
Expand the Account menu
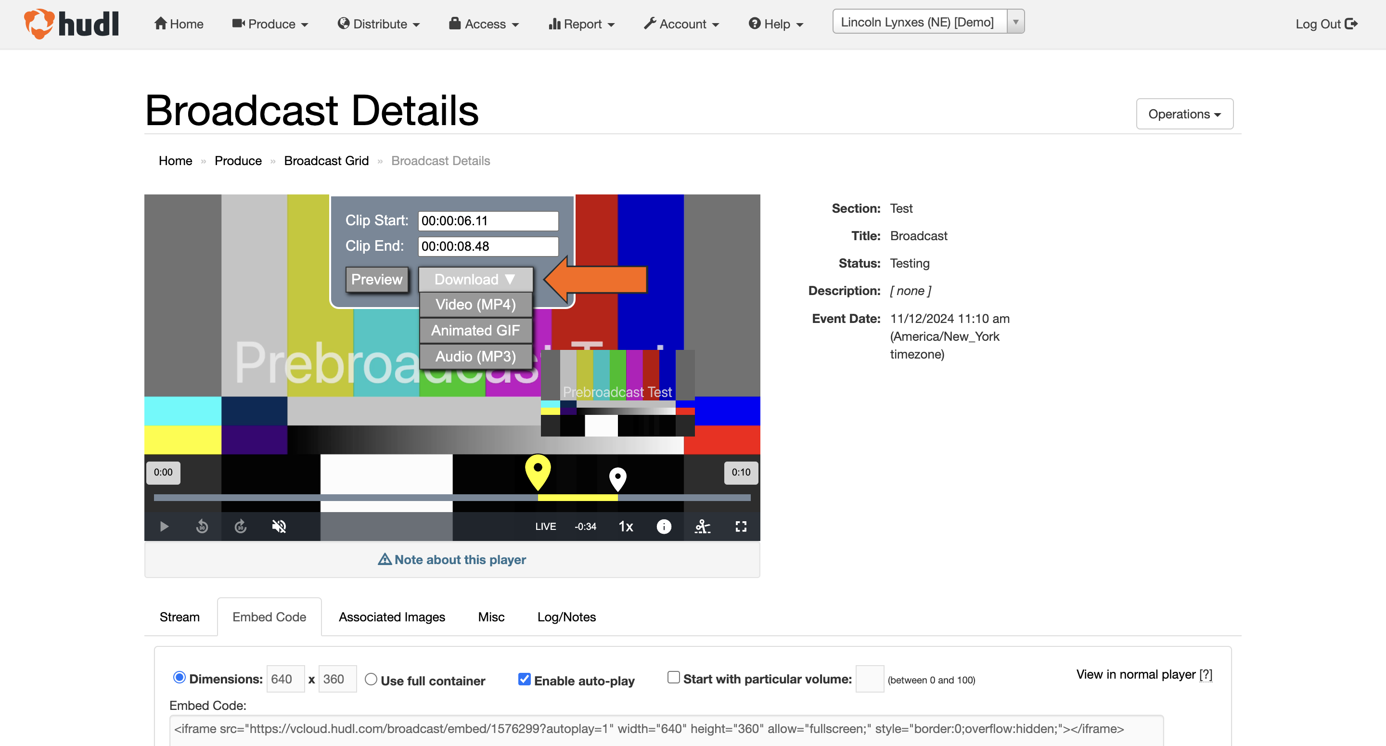coord(681,24)
